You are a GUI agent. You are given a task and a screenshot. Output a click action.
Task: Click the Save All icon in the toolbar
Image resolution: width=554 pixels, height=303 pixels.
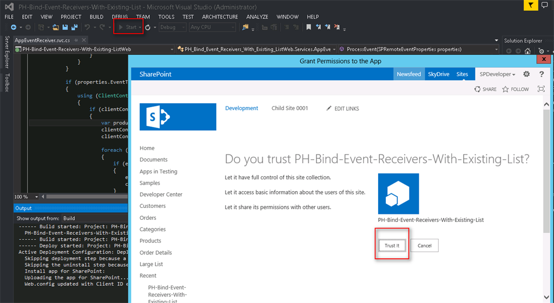tap(74, 27)
